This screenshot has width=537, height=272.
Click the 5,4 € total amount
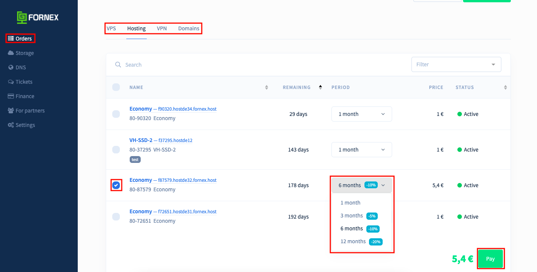click(463, 259)
